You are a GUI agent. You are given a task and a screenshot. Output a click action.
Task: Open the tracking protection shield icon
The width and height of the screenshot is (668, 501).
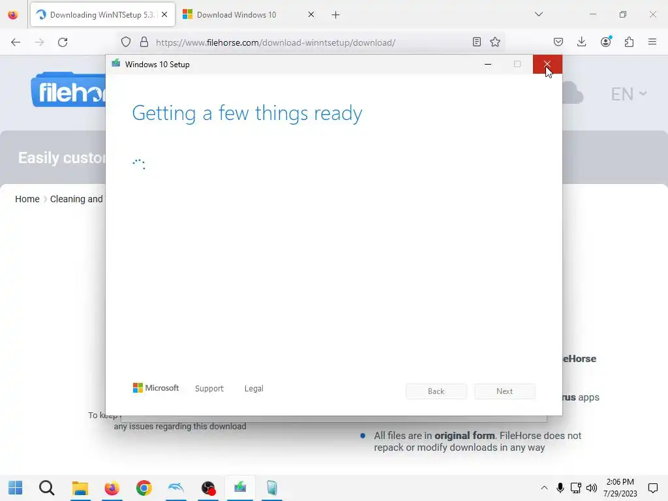(x=126, y=42)
